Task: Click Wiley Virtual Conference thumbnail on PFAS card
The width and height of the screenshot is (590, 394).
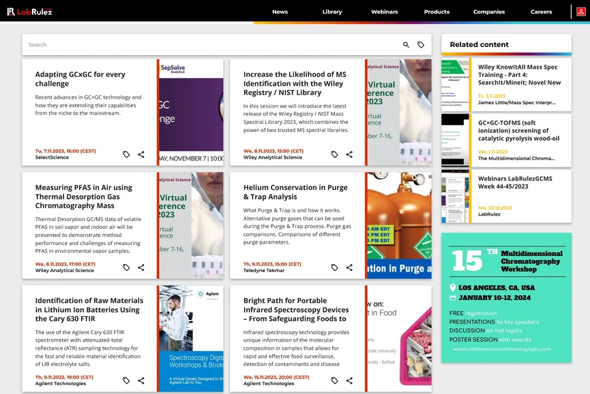Action: tap(191, 225)
